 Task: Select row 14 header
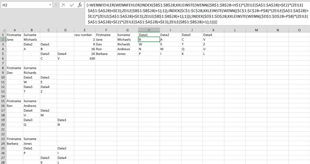[x=3, y=96]
